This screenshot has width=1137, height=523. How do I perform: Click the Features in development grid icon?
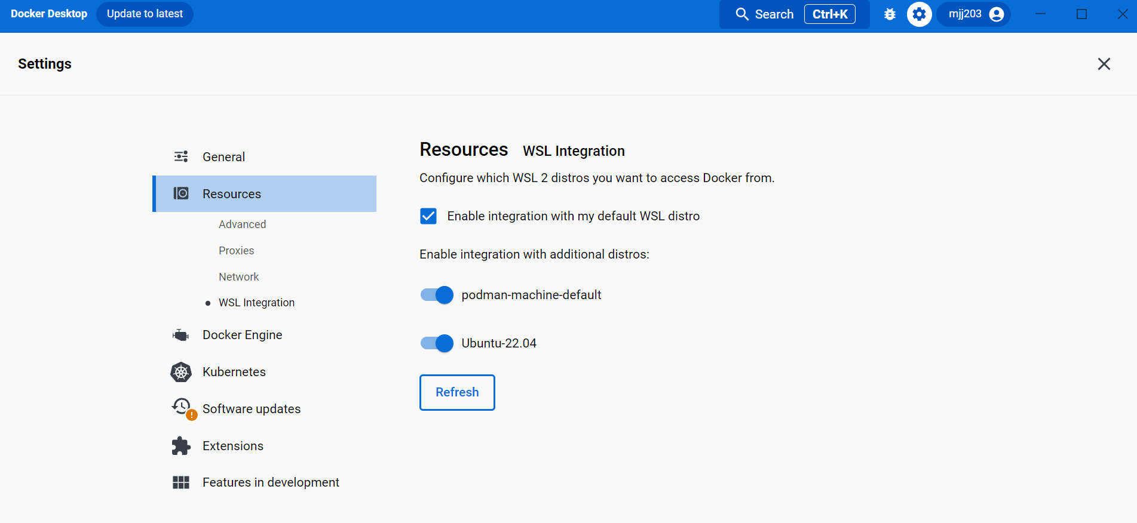[x=181, y=482]
